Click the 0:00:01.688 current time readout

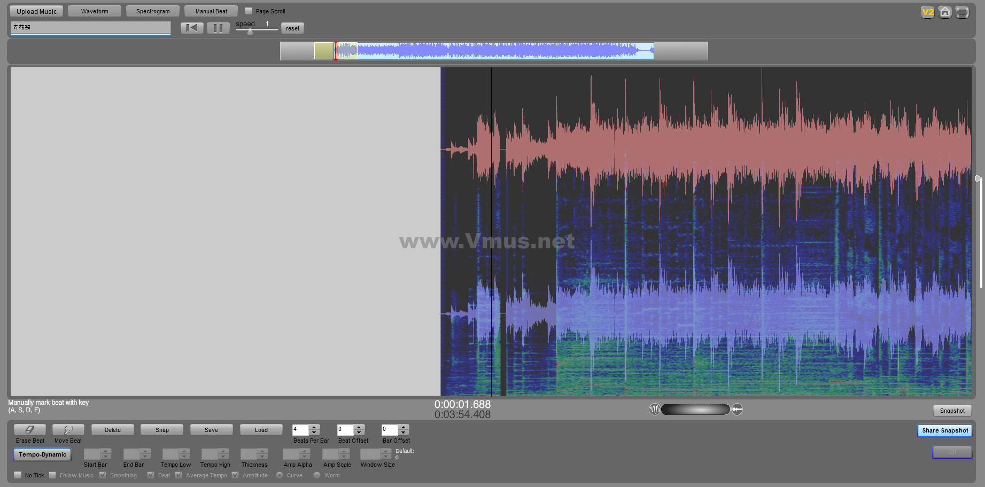[x=462, y=404]
